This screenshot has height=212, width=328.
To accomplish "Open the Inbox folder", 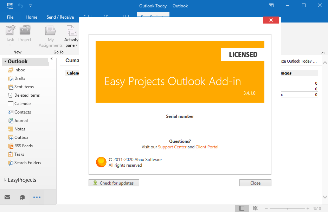I will point(19,70).
